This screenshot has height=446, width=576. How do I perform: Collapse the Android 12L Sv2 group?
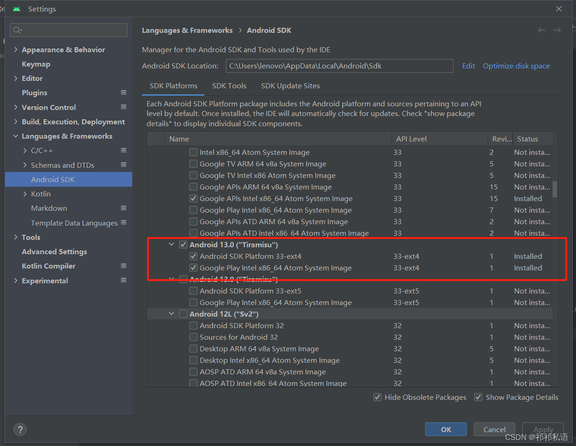[172, 314]
